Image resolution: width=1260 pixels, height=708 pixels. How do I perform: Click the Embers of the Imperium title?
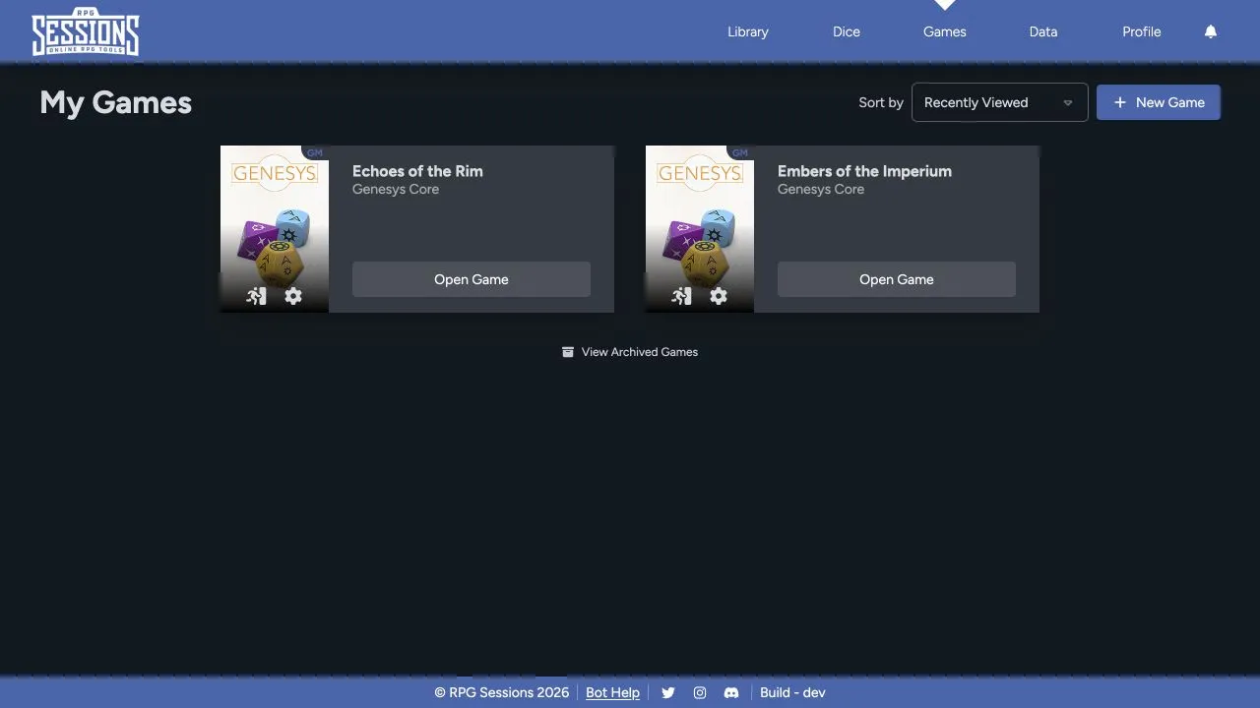864,171
